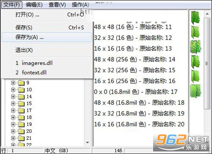Image resolution: width=212 pixels, height=154 pixels.
Task: Click the folder icon labeled 10
Action: [x=21, y=90]
